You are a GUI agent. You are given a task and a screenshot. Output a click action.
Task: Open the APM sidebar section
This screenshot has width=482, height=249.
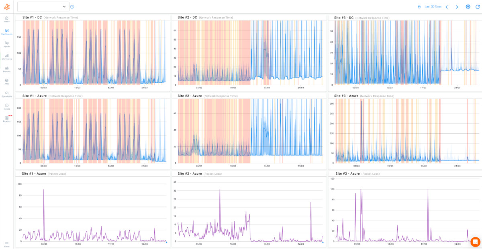point(6,81)
